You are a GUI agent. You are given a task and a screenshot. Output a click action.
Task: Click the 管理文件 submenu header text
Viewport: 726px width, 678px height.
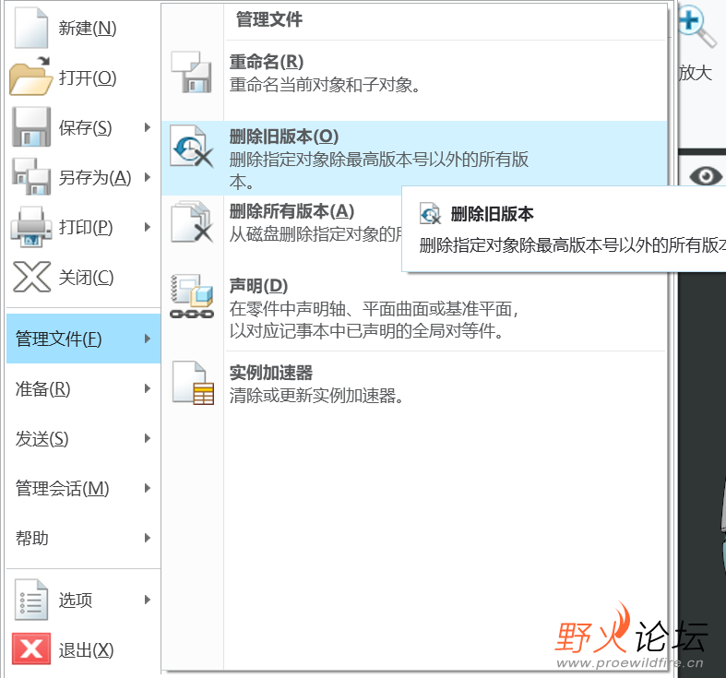[269, 19]
